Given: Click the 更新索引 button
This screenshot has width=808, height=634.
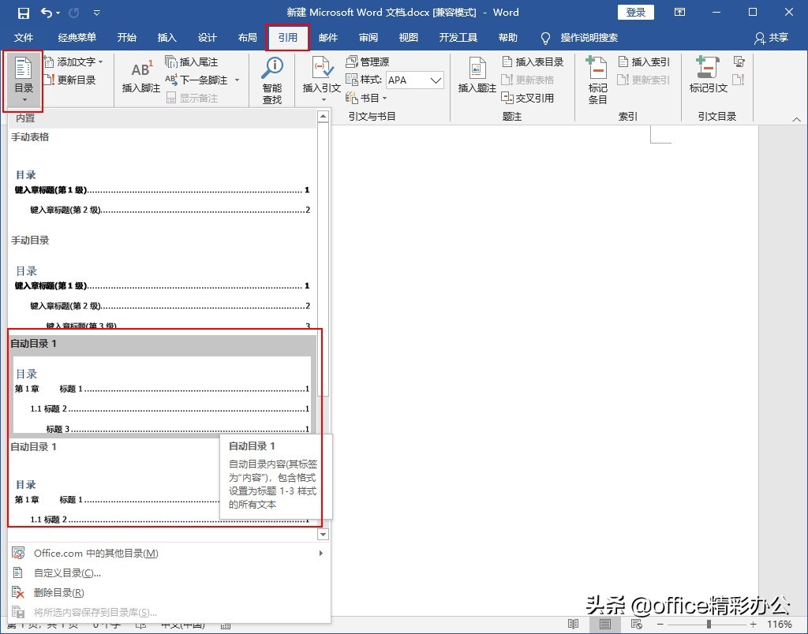Looking at the screenshot, I should [x=644, y=80].
